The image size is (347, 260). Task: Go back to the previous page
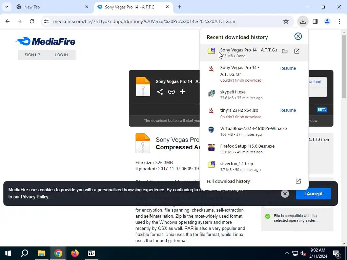7,21
